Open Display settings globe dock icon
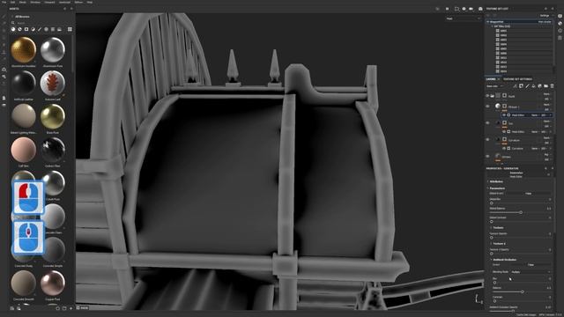 tap(560, 24)
